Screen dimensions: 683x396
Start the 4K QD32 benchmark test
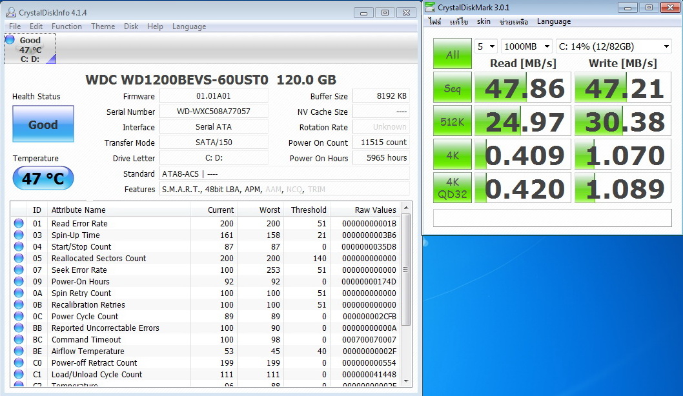point(452,188)
